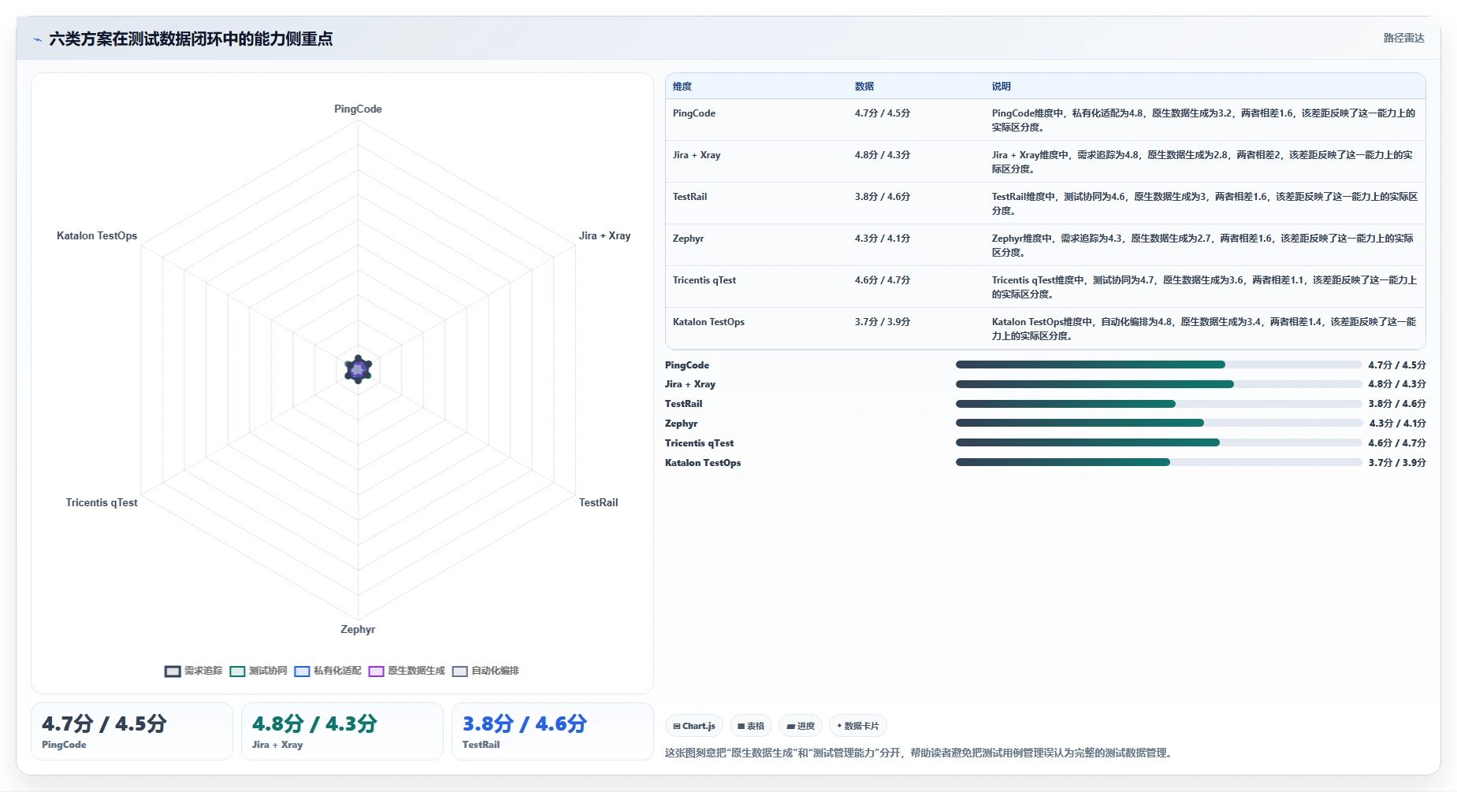The width and height of the screenshot is (1457, 792).
Task: Click the PingCode维度中 description text
Action: pos(1203,120)
